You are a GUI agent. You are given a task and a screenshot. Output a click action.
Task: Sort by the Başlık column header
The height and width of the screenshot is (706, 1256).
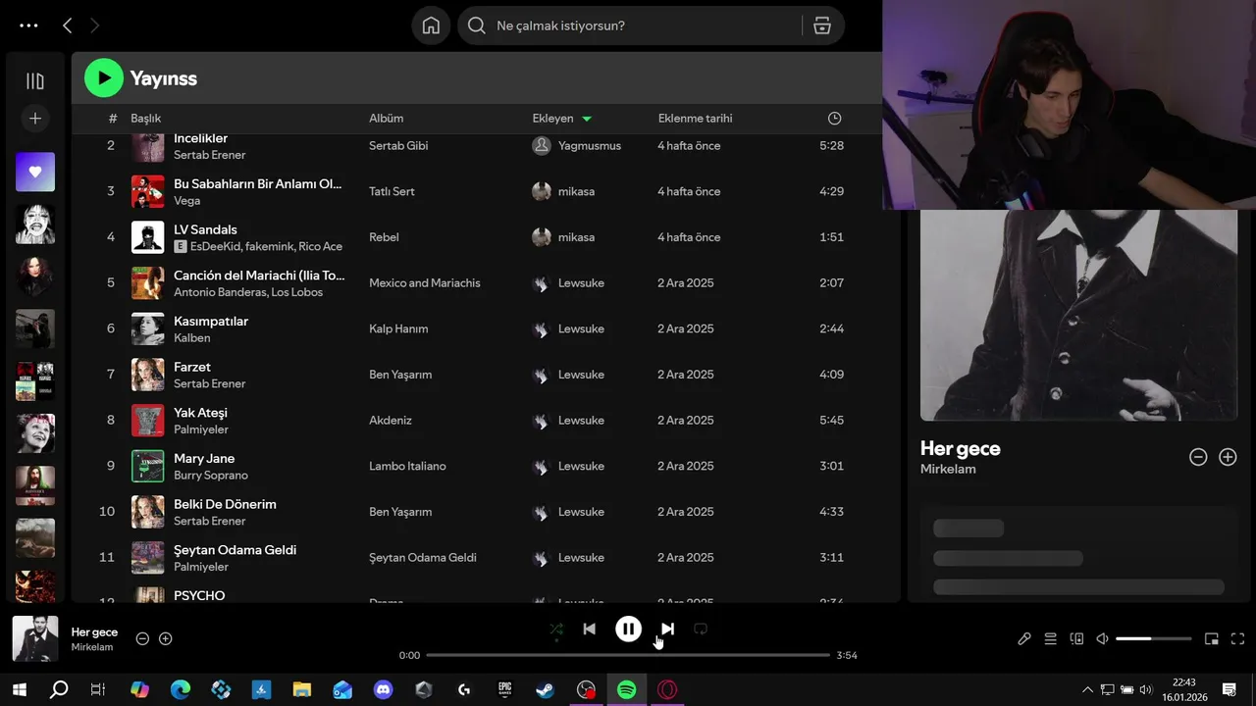pyautogui.click(x=145, y=119)
